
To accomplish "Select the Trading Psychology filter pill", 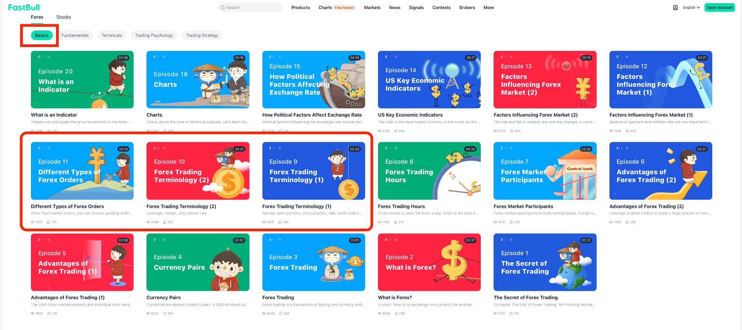I will (154, 35).
